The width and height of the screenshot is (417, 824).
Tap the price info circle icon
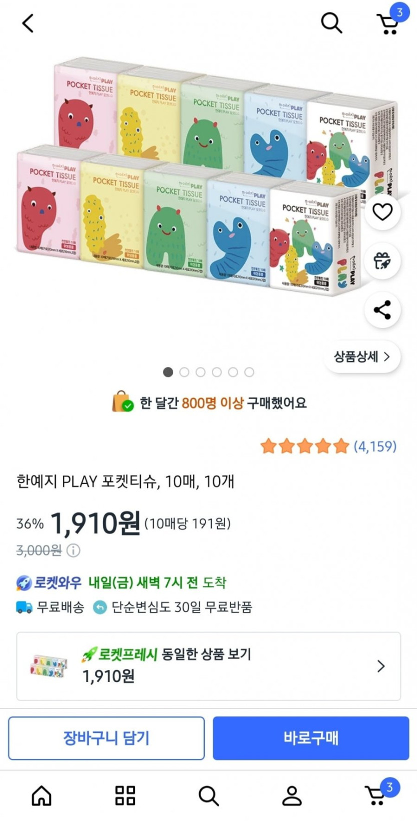click(x=73, y=550)
